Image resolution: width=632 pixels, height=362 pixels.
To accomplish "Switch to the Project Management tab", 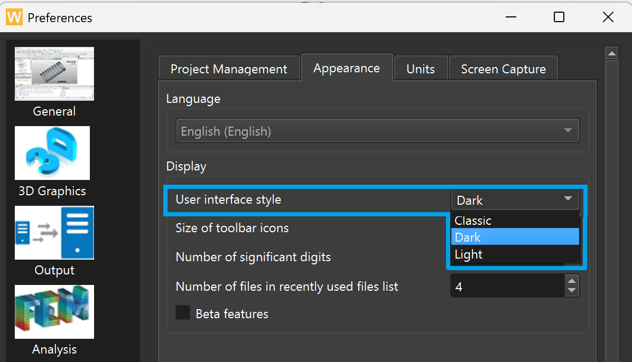I will [x=229, y=69].
